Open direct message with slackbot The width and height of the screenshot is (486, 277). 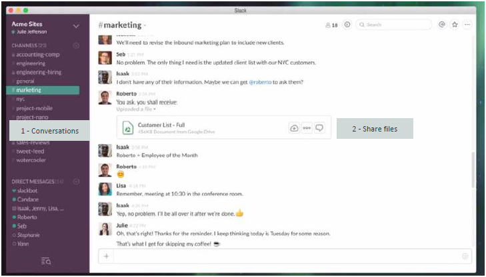pyautogui.click(x=27, y=191)
